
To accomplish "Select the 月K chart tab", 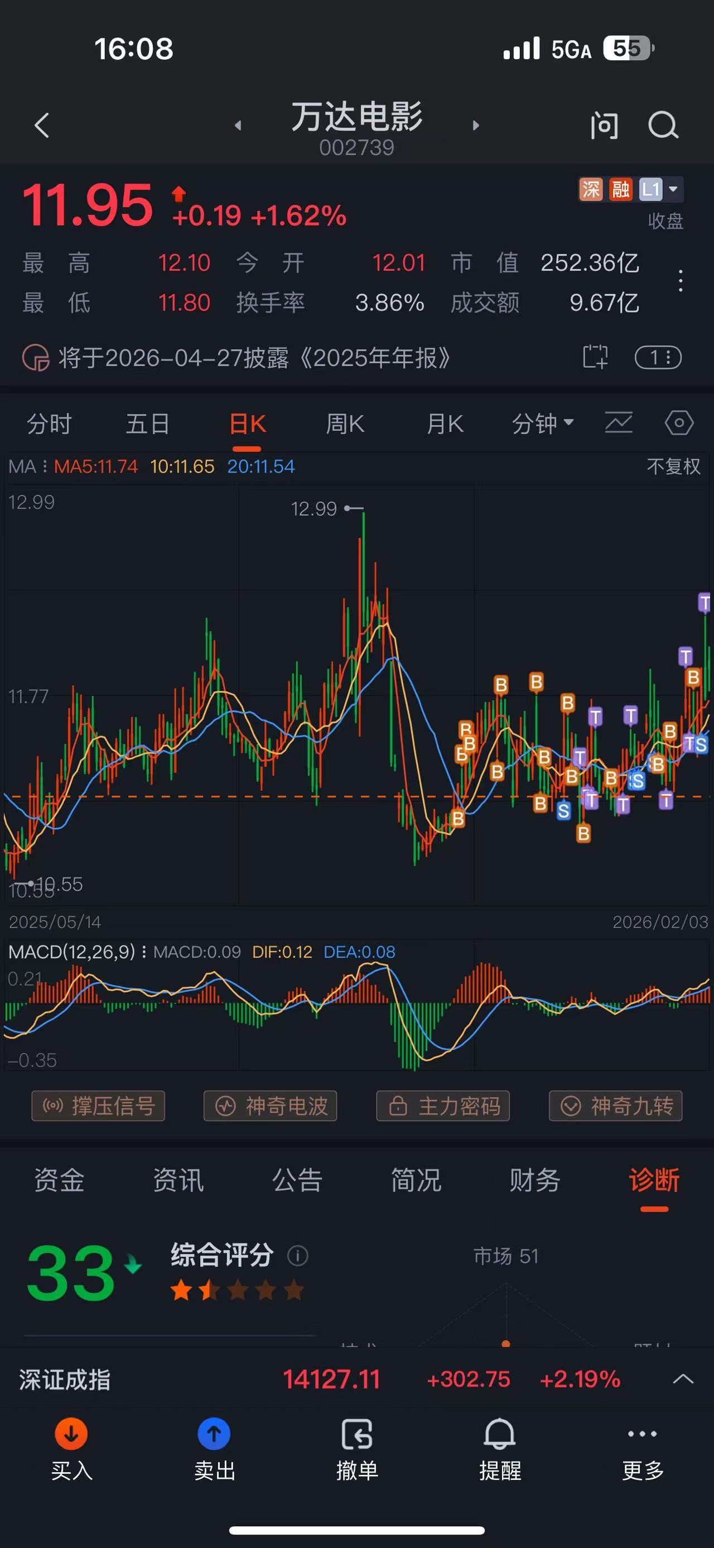I will click(x=445, y=424).
